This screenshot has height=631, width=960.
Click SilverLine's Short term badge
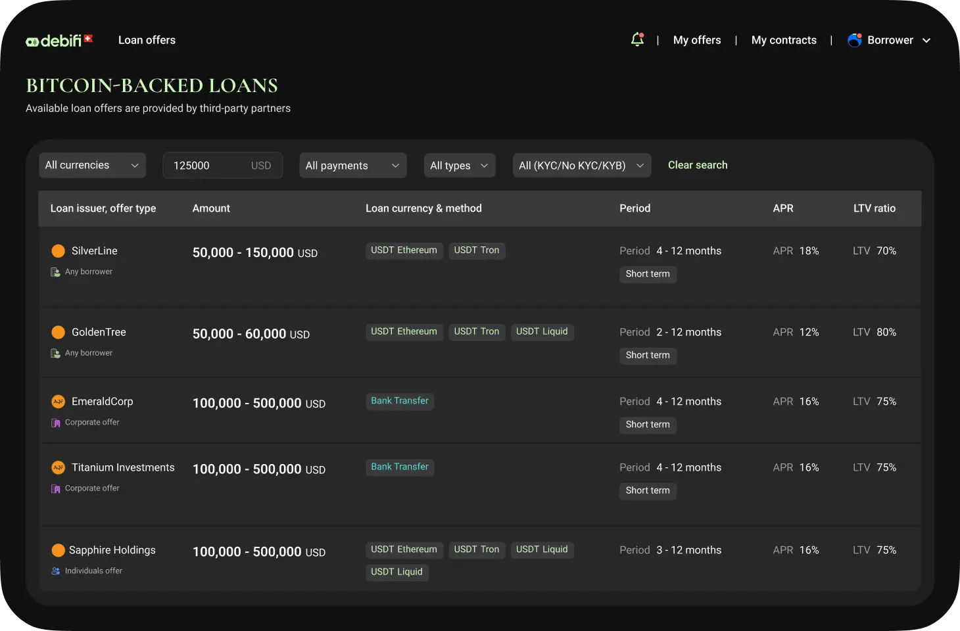coord(648,274)
